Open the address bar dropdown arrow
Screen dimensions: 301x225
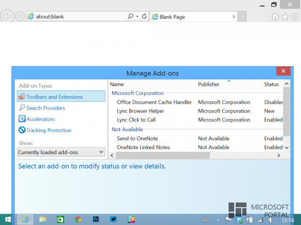[137, 16]
